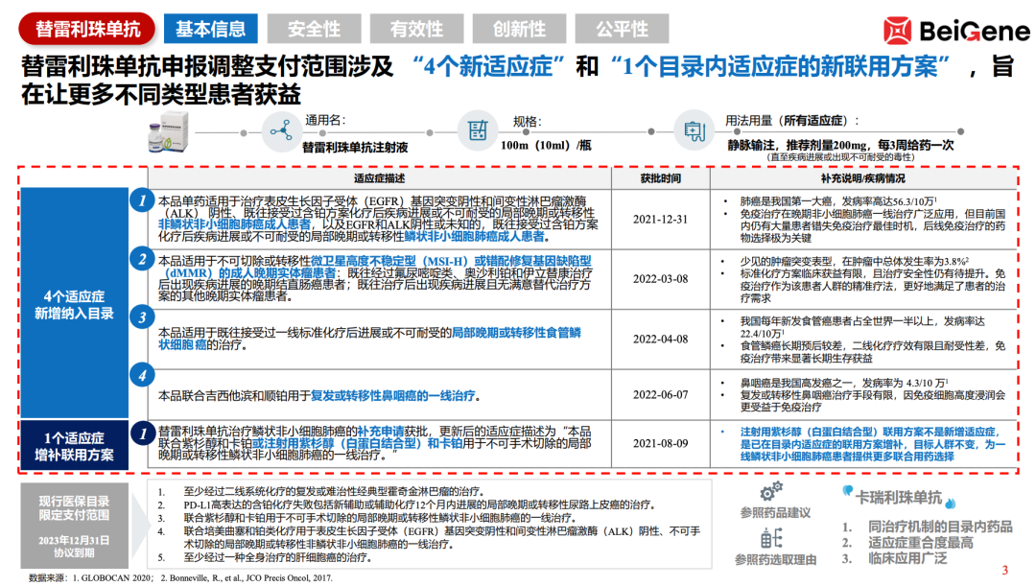1036x586 pixels.
Task: Click the 获批时间 column header
Action: (x=661, y=178)
